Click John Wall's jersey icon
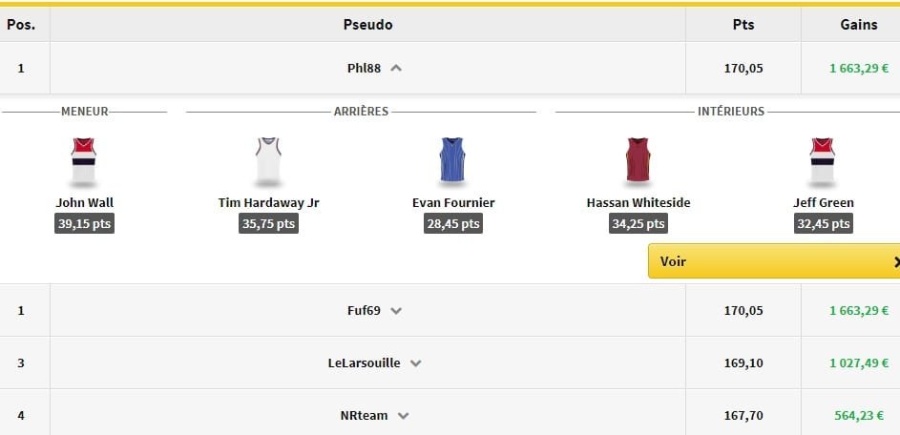 (84, 162)
